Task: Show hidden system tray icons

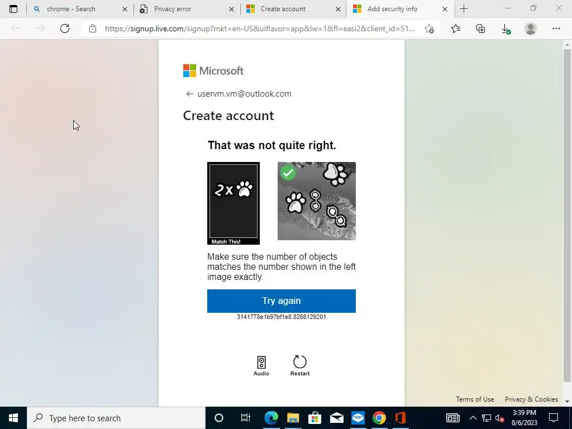Action: [x=473, y=418]
